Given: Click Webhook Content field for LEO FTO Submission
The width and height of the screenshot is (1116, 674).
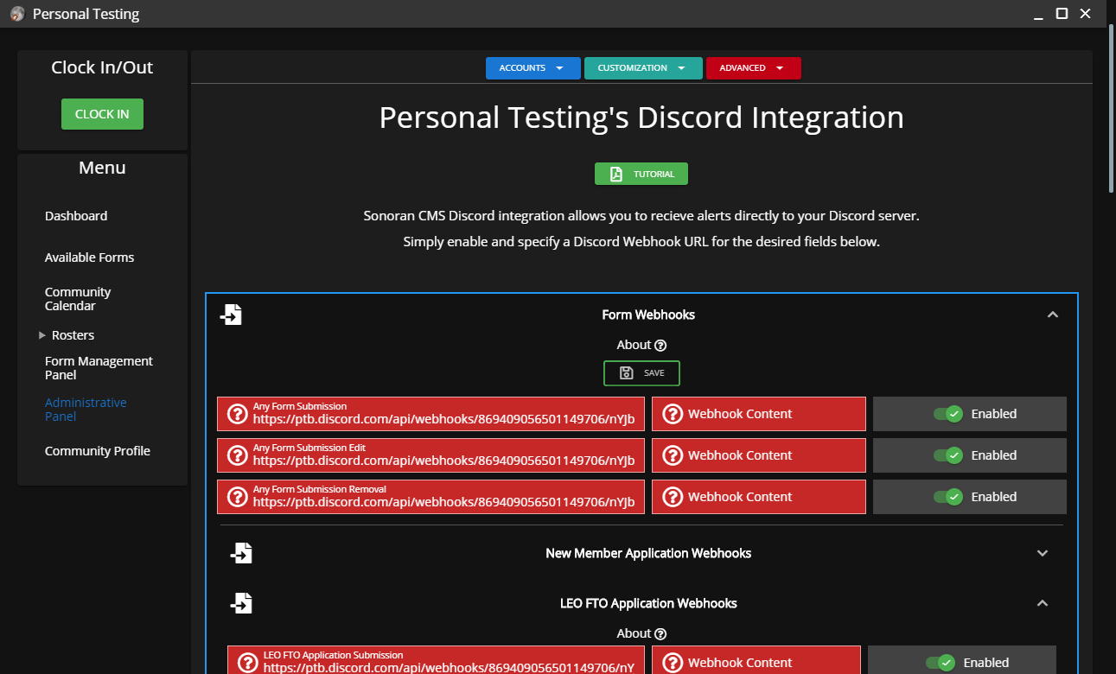Looking at the screenshot, I should click(x=756, y=660).
